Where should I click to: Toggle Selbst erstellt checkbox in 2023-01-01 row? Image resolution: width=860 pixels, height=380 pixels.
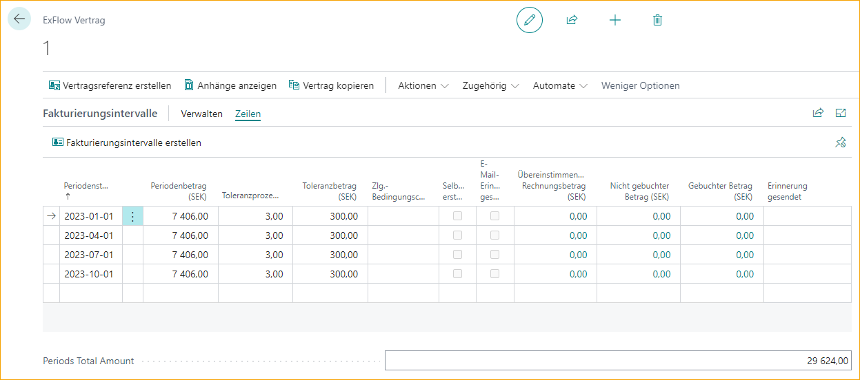pyautogui.click(x=457, y=216)
